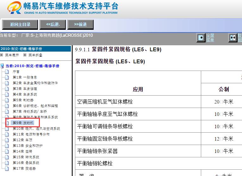This screenshot has height=176, width=242.
Task: Open 第11章 电源和信号分布
Action: 31,134
